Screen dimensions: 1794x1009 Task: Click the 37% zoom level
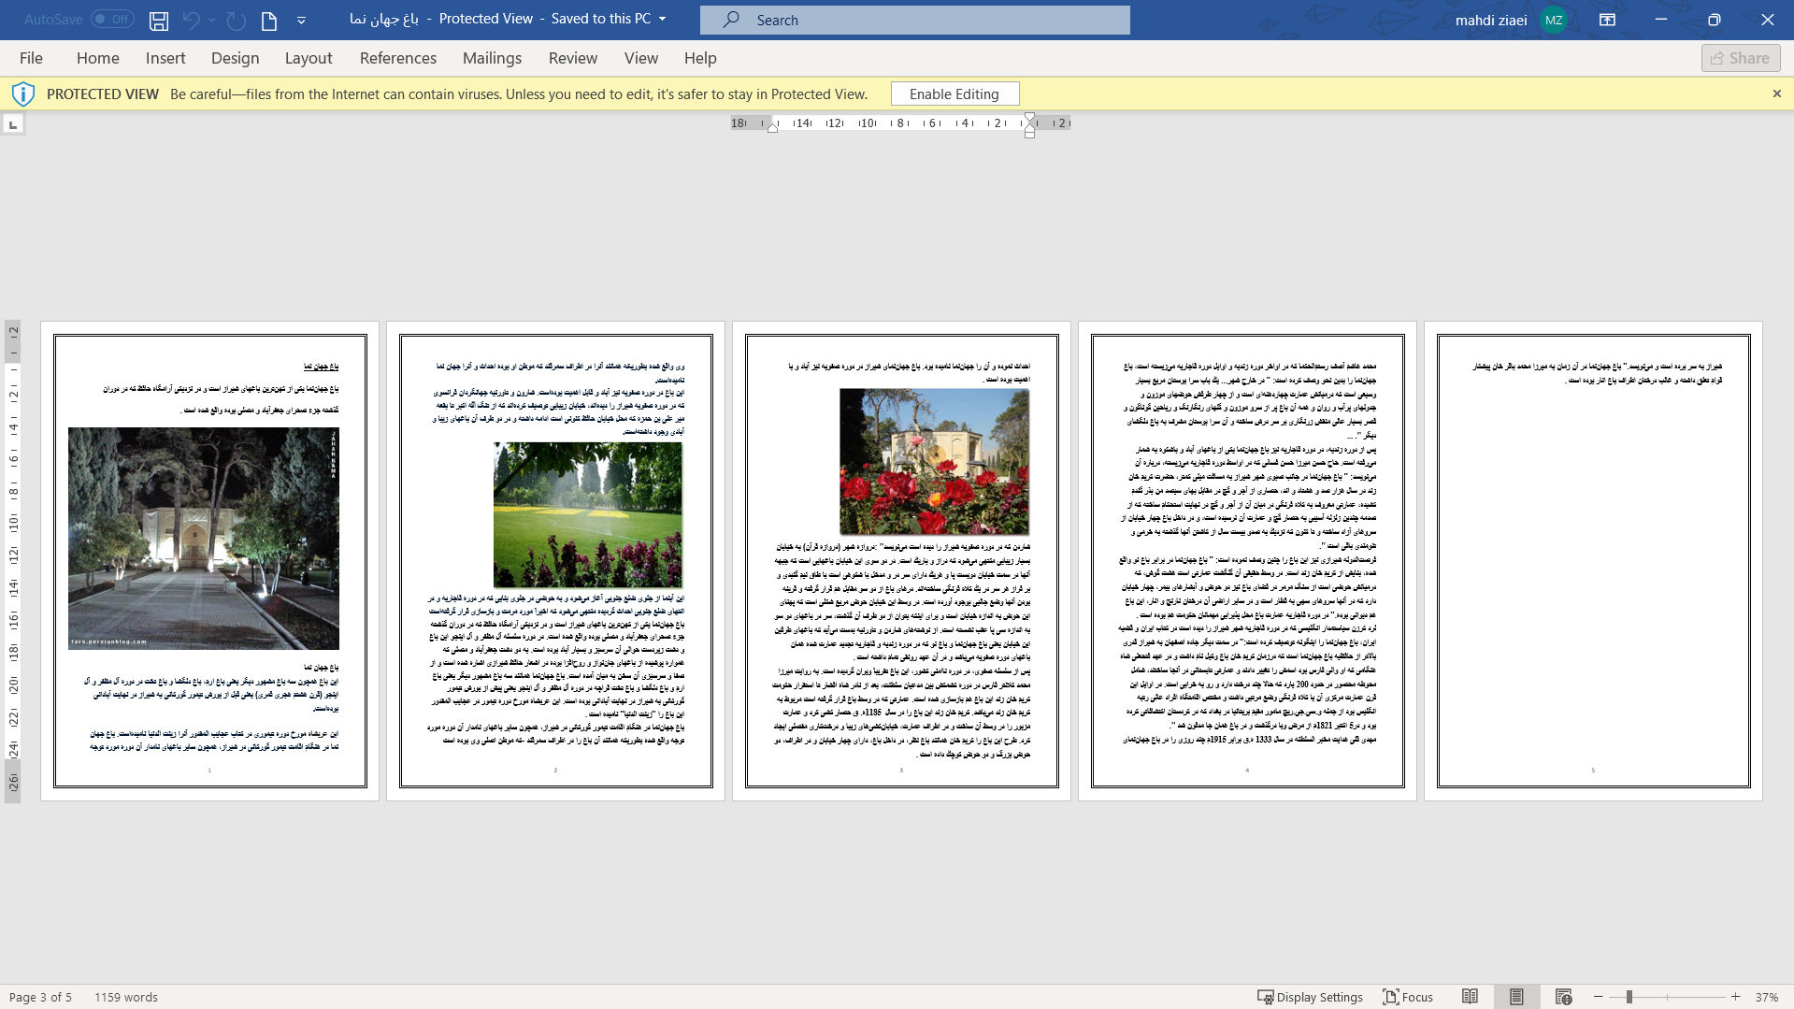[1767, 997]
